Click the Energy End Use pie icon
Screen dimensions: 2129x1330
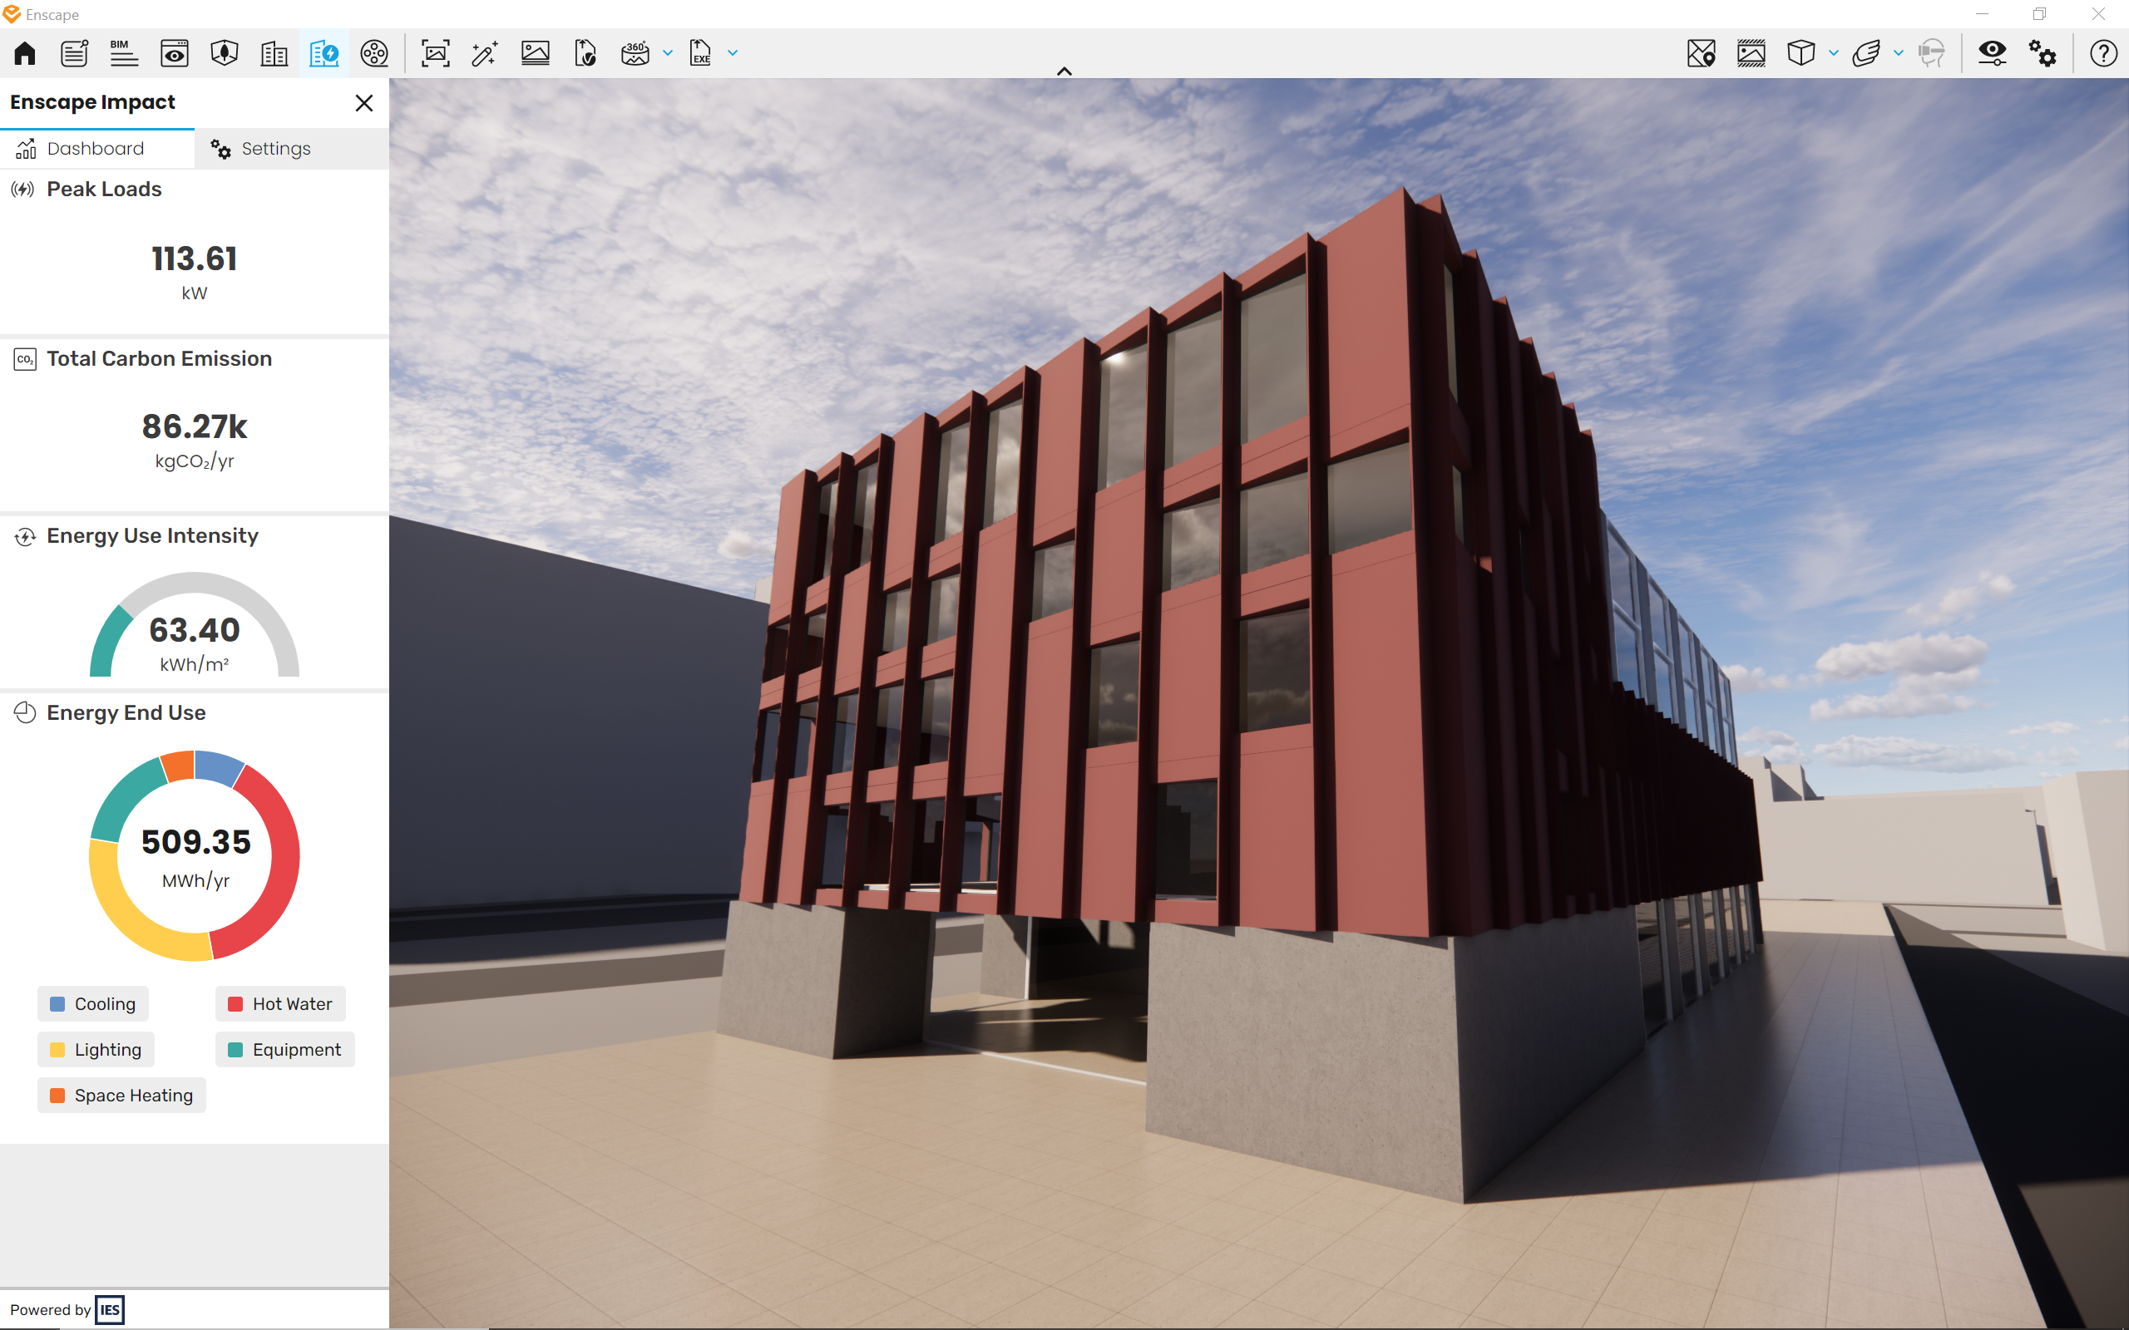(x=25, y=712)
